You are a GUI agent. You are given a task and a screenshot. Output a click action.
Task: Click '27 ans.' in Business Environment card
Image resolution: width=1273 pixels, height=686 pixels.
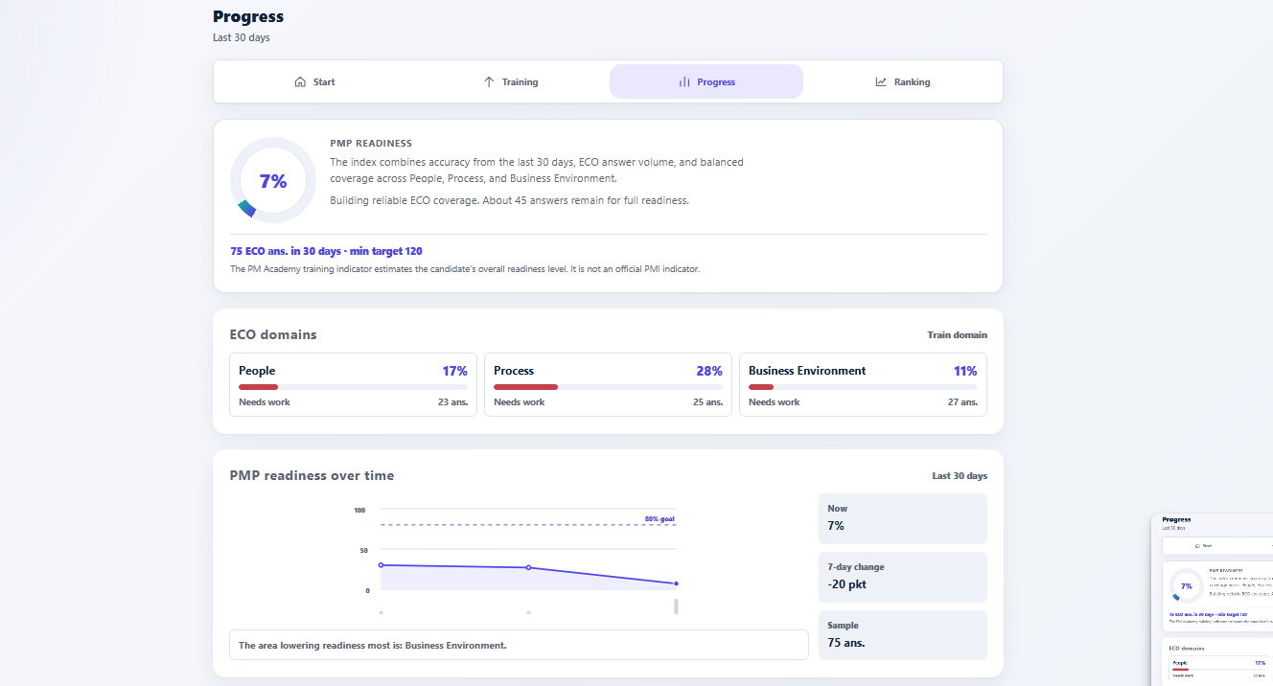click(x=962, y=402)
